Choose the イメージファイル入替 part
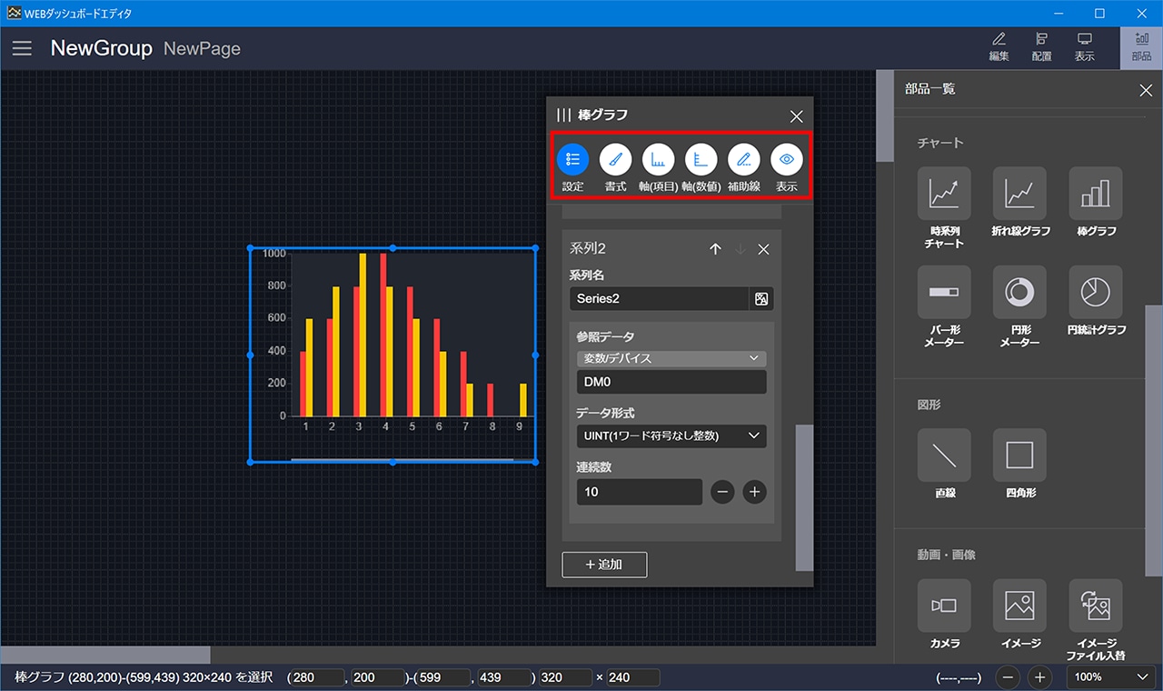1163x691 pixels. 1095,606
